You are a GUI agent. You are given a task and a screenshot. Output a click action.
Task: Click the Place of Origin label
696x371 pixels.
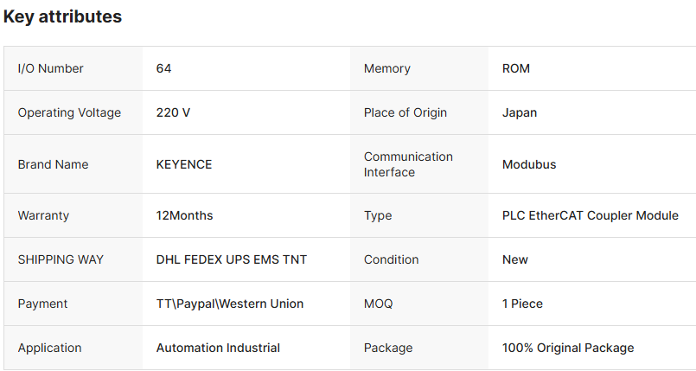pyautogui.click(x=406, y=112)
